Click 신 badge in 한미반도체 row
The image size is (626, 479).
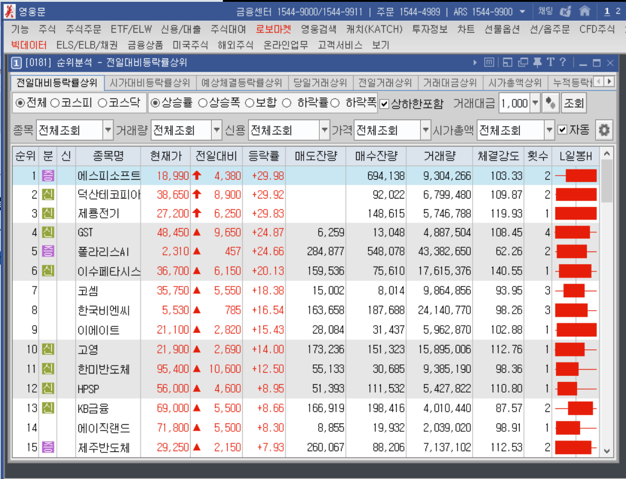point(48,369)
